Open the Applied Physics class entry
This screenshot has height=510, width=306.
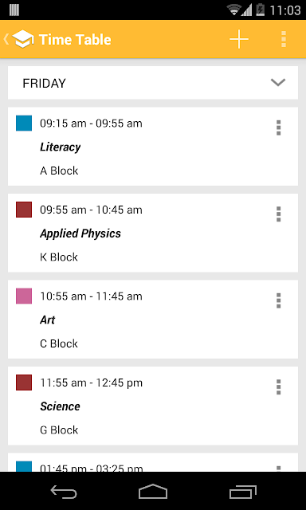pyautogui.click(x=153, y=233)
